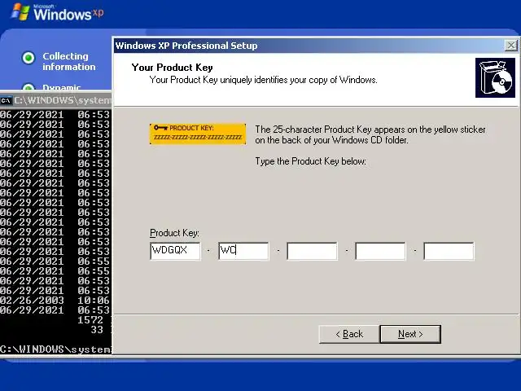Click the 'Type the Product Key below:' text
521x391 pixels.
311,161
